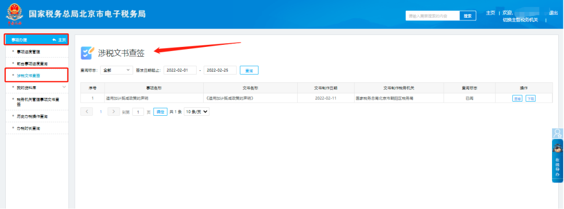Click the tax bureau emblem logo
This screenshot has width=564, height=209.
point(15,13)
